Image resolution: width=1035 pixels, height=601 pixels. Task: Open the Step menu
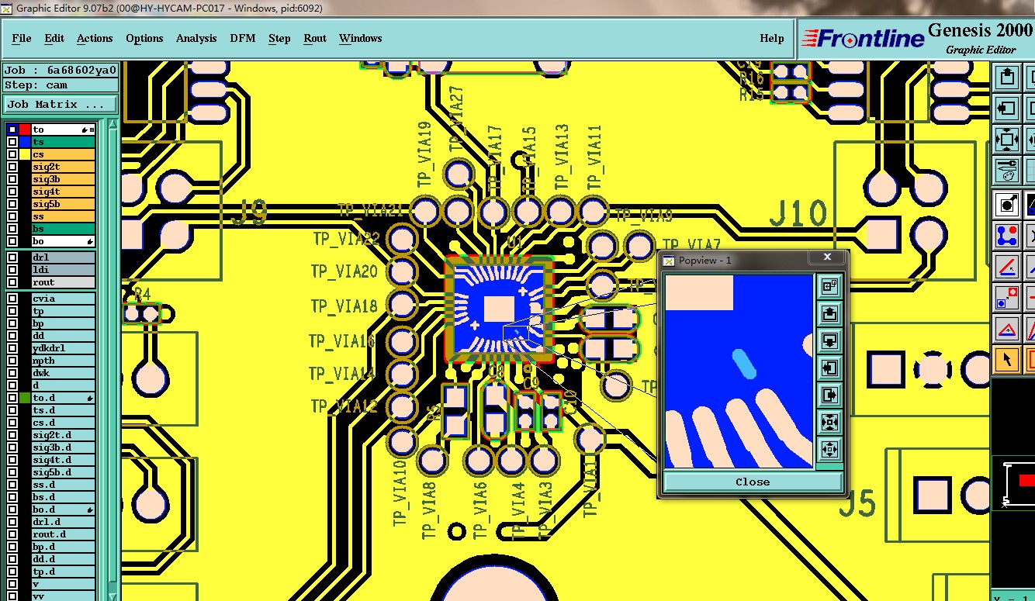point(279,38)
